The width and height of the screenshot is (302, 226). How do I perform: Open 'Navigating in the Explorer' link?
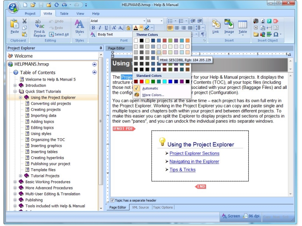pos(194,162)
